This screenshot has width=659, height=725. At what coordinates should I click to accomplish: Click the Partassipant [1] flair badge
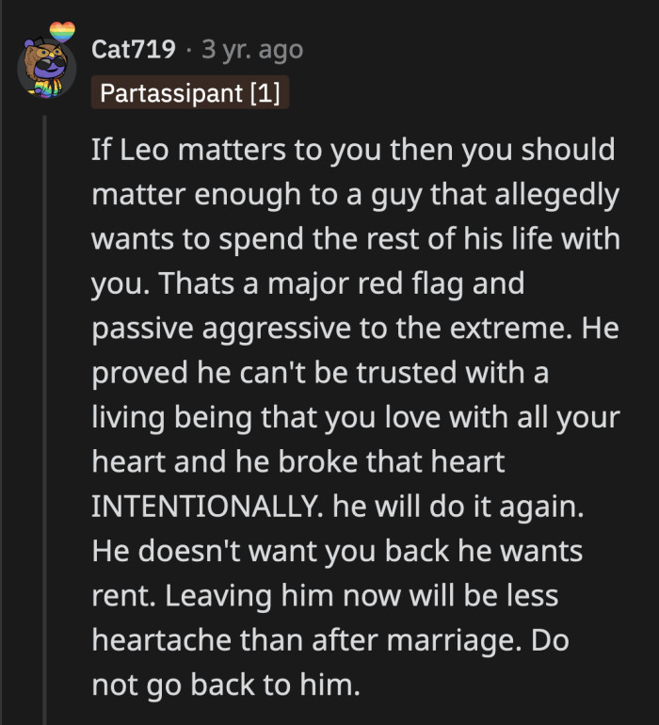click(x=189, y=95)
